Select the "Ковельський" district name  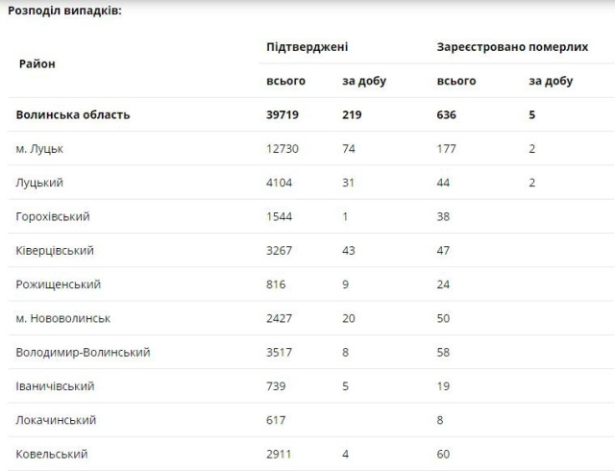54,454
